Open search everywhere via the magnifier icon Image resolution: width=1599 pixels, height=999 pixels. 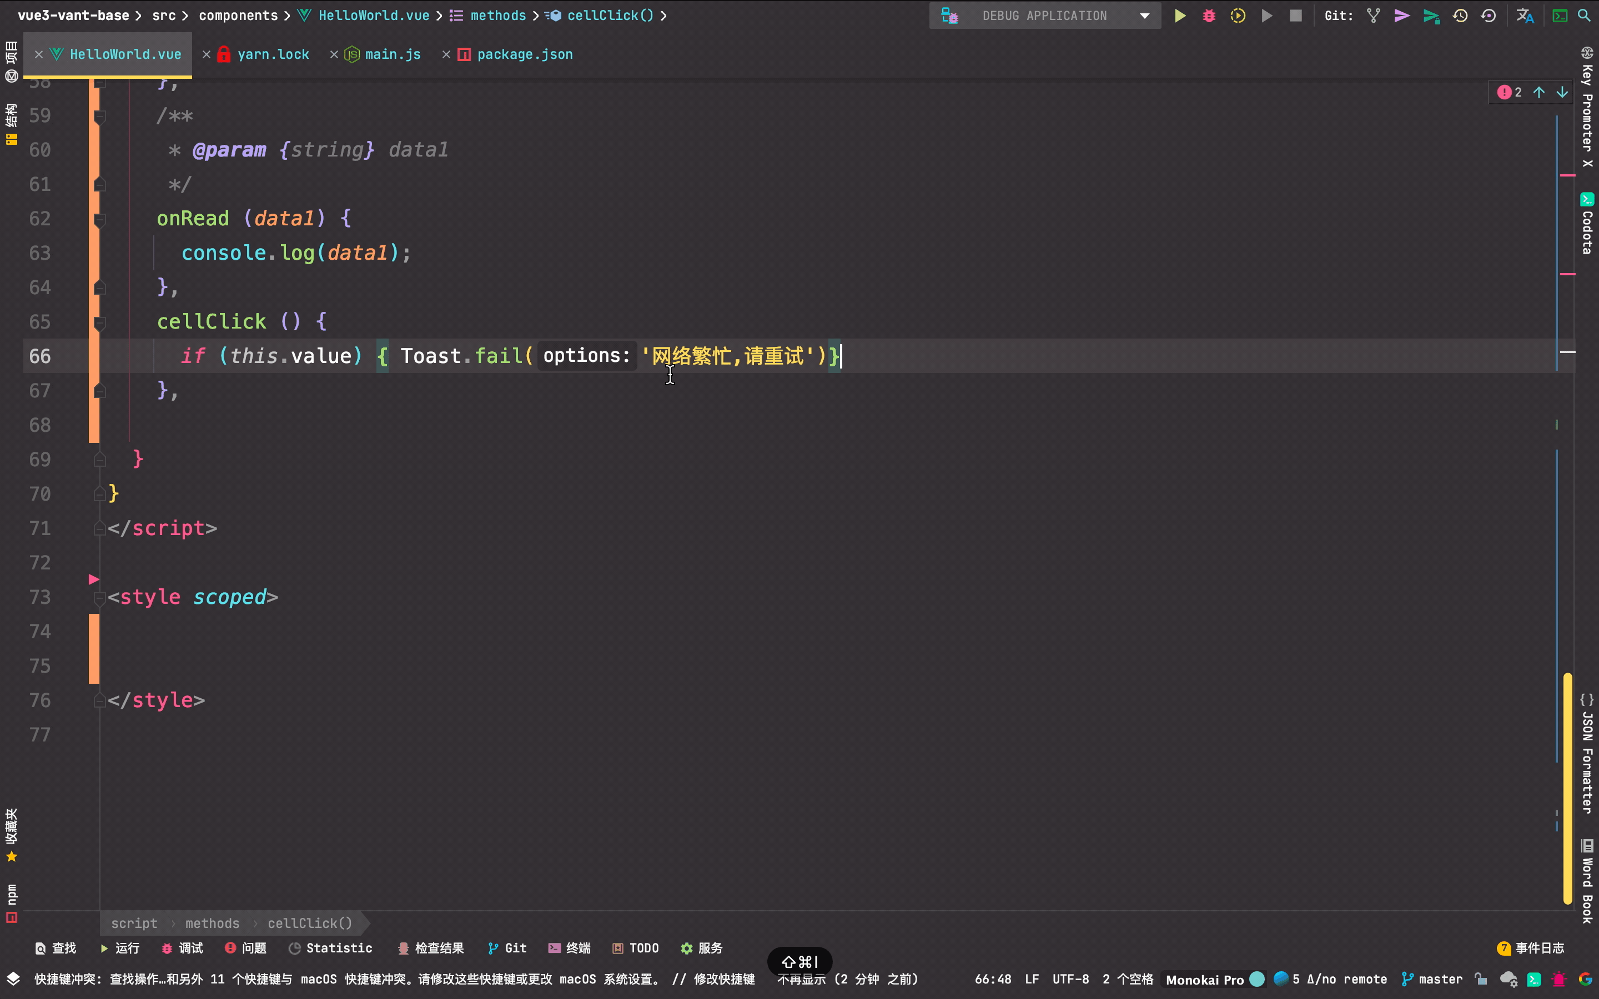pos(1585,15)
